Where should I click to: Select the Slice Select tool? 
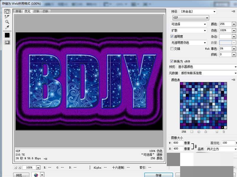pyautogui.click(x=7, y=17)
